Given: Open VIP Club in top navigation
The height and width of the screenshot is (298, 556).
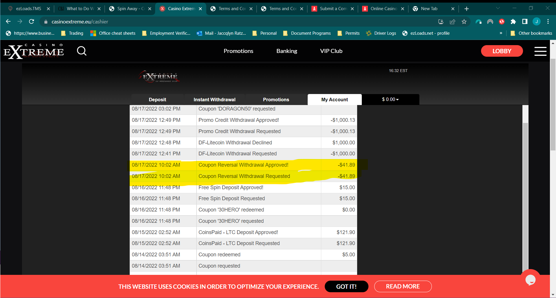Looking at the screenshot, I should tap(331, 51).
